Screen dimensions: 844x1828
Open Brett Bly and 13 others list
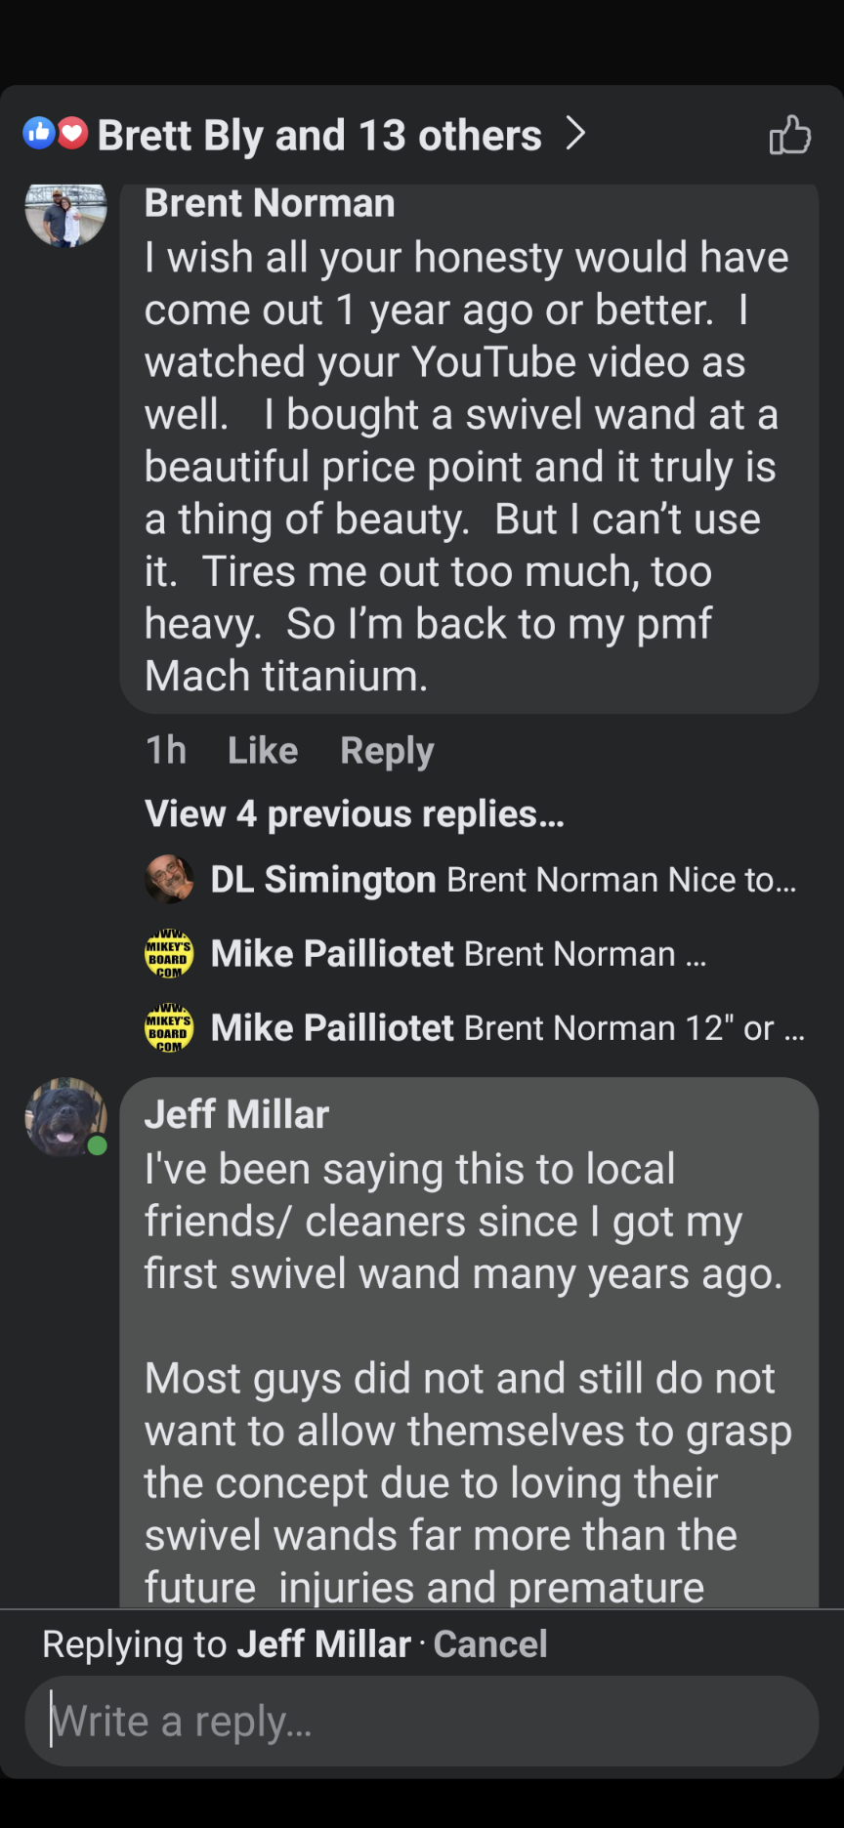pyautogui.click(x=319, y=135)
